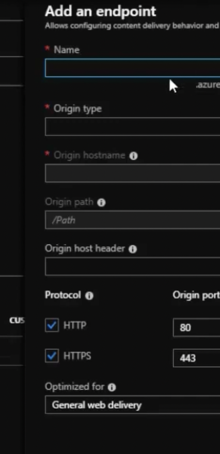Click the Origin port column label
The width and height of the screenshot is (220, 454).
pyautogui.click(x=196, y=295)
